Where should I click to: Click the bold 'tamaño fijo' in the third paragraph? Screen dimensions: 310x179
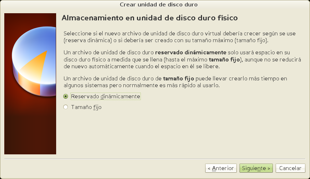pyautogui.click(x=178, y=79)
